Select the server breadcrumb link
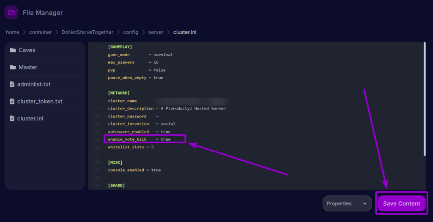This screenshot has height=222, width=433. tap(156, 32)
